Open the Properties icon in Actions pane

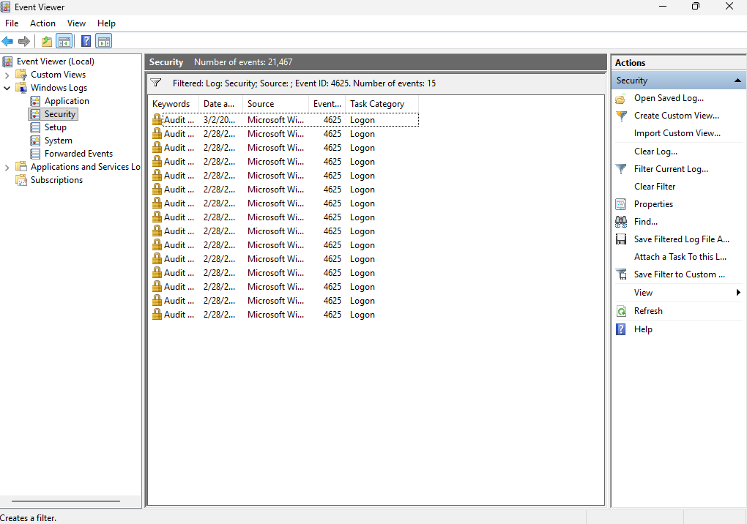point(621,203)
